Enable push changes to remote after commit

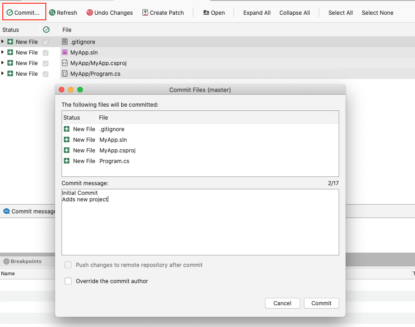68,265
